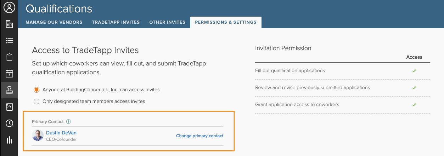Screen dimensions: 444x156
Task: Open the user profile icon in sidebar
Action: click(9, 7)
